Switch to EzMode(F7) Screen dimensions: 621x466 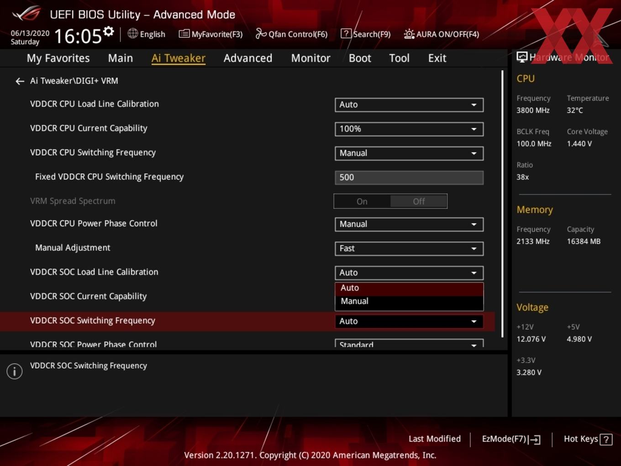click(x=511, y=439)
